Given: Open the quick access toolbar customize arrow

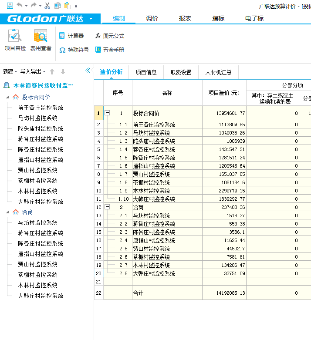Looking at the screenshot, I should pyautogui.click(x=76, y=6).
